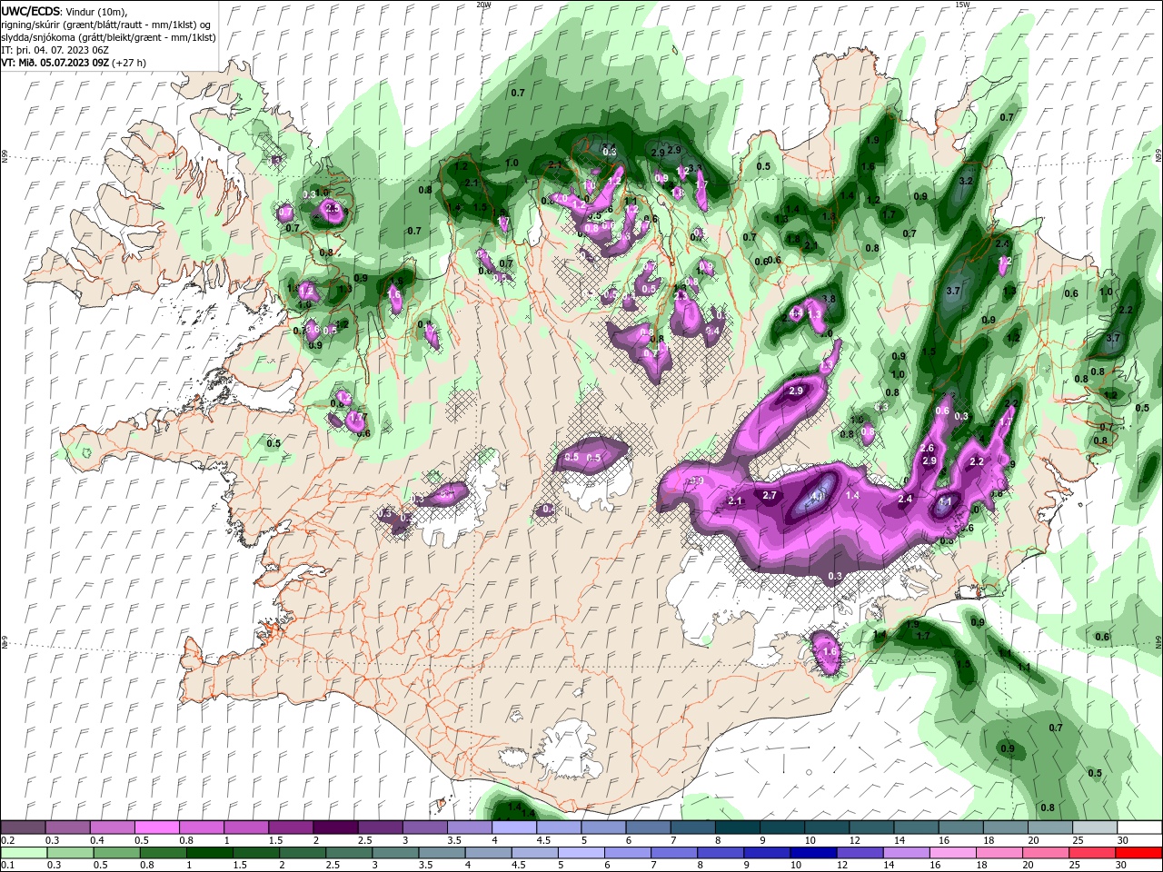This screenshot has width=1163, height=872.
Task: Click the 3.8 precipitation value on map
Action: point(829,299)
